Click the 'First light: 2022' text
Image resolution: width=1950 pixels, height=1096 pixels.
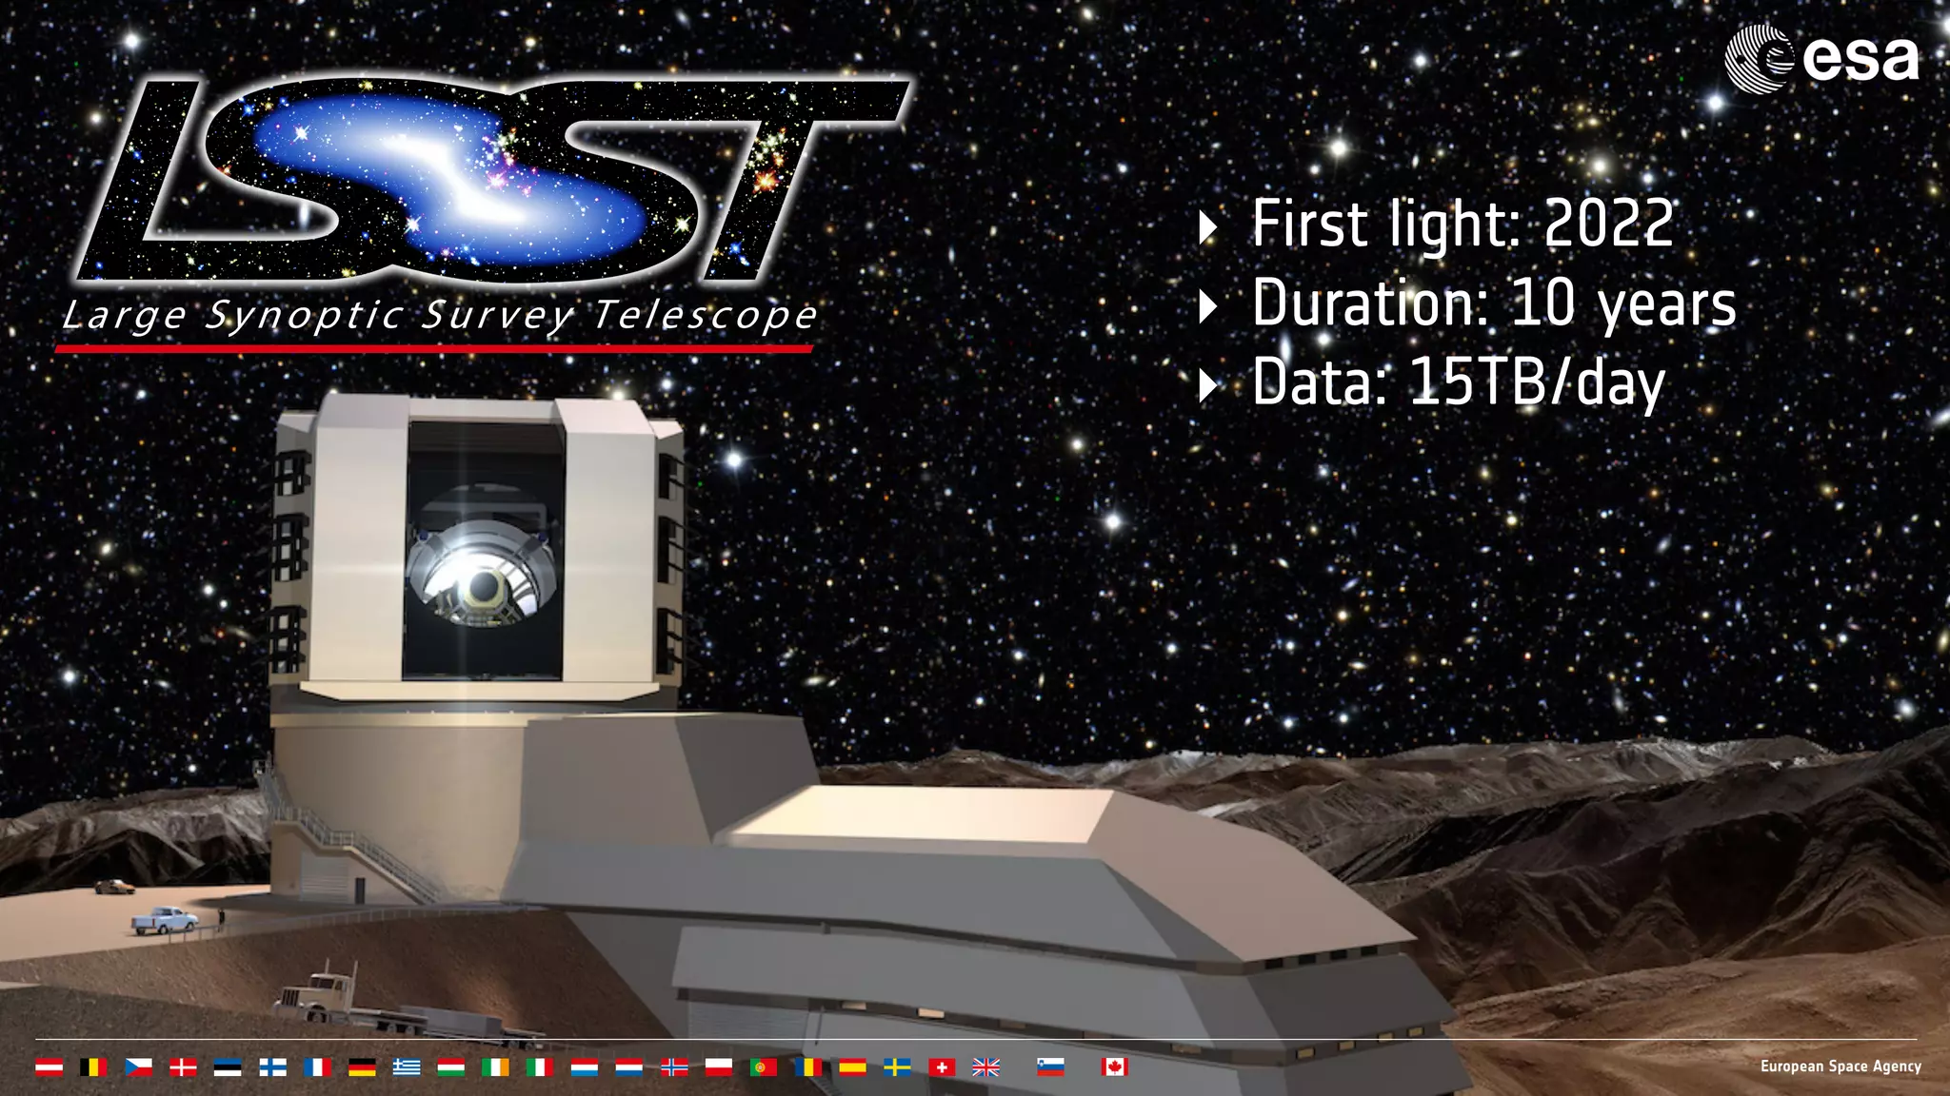coord(1462,225)
